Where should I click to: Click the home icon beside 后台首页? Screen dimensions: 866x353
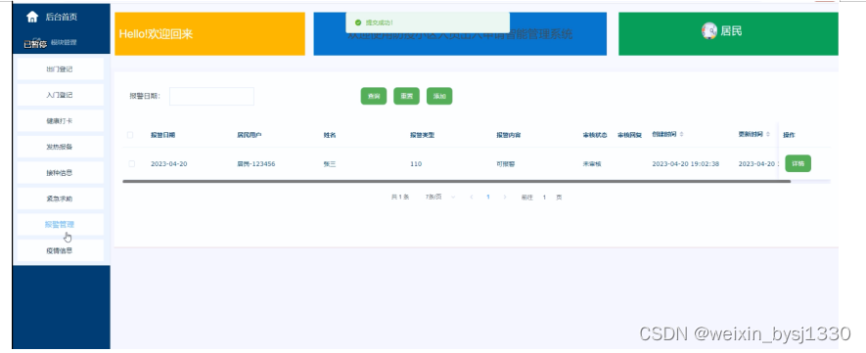32,17
